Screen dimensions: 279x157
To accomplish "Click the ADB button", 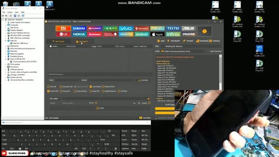I will (x=161, y=41).
